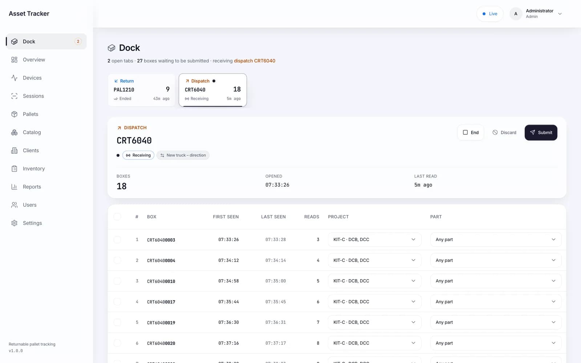581x363 pixels.
Task: Expand the Administrator account chevron
Action: (560, 14)
